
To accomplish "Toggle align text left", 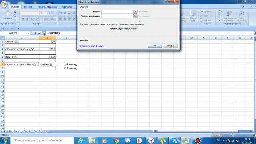I will [60, 19].
